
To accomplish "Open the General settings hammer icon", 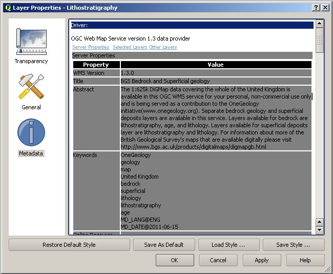I will pos(31,87).
